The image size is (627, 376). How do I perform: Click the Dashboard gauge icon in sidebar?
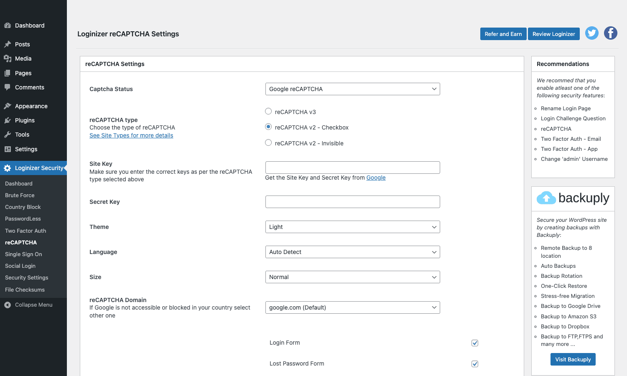pos(8,25)
